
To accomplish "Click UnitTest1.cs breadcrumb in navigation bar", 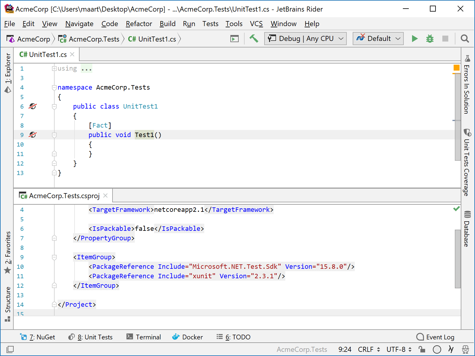I will (x=152, y=39).
